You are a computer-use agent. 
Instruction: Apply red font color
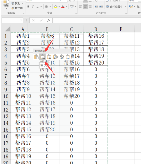click(x=63, y=7)
